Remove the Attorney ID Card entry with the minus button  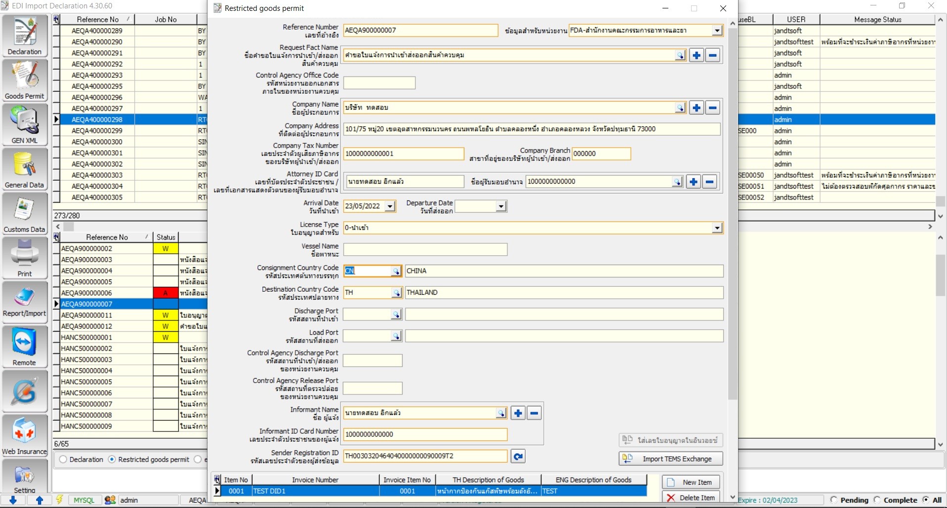[710, 182]
